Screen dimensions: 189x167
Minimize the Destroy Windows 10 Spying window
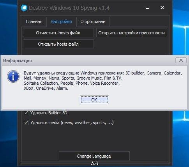[147, 8]
